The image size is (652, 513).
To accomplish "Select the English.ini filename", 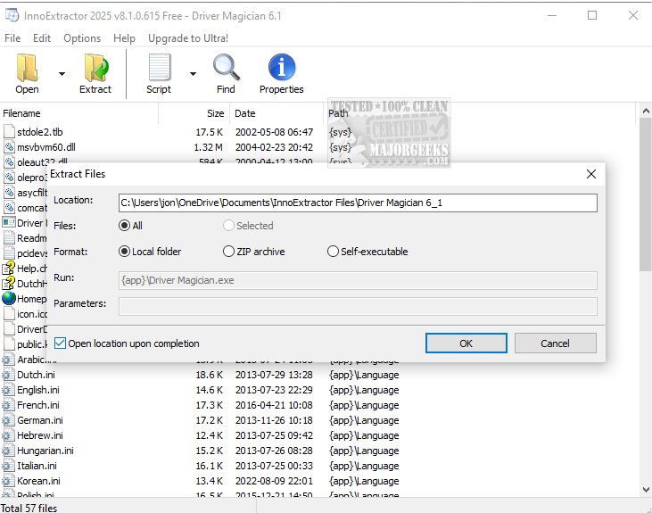I will (x=38, y=390).
